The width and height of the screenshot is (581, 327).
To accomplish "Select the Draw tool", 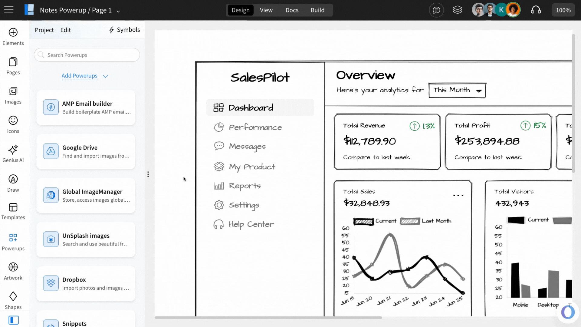I will click(x=13, y=179).
